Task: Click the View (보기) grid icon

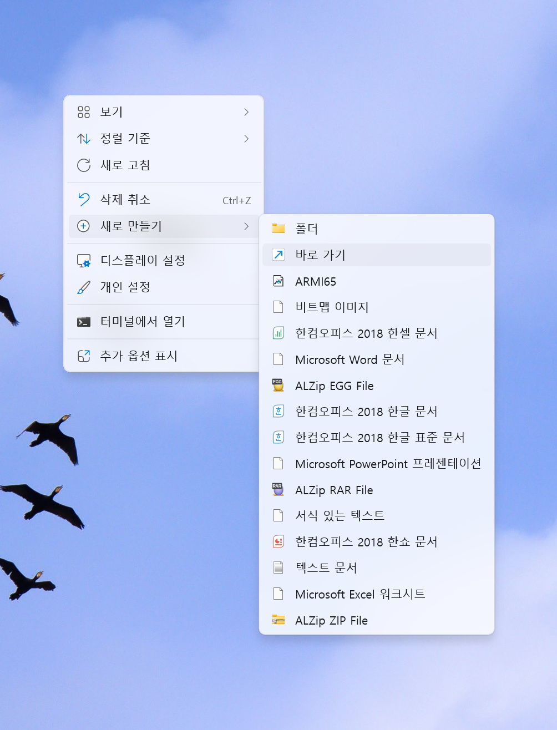Action: point(84,112)
